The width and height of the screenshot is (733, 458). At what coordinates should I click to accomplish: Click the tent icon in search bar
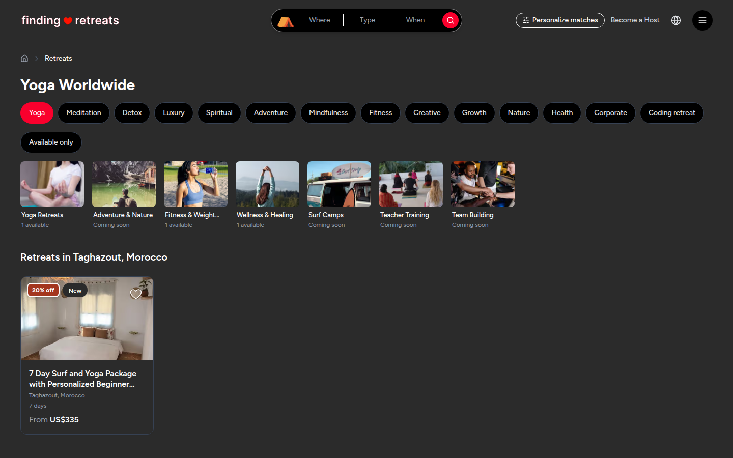286,21
